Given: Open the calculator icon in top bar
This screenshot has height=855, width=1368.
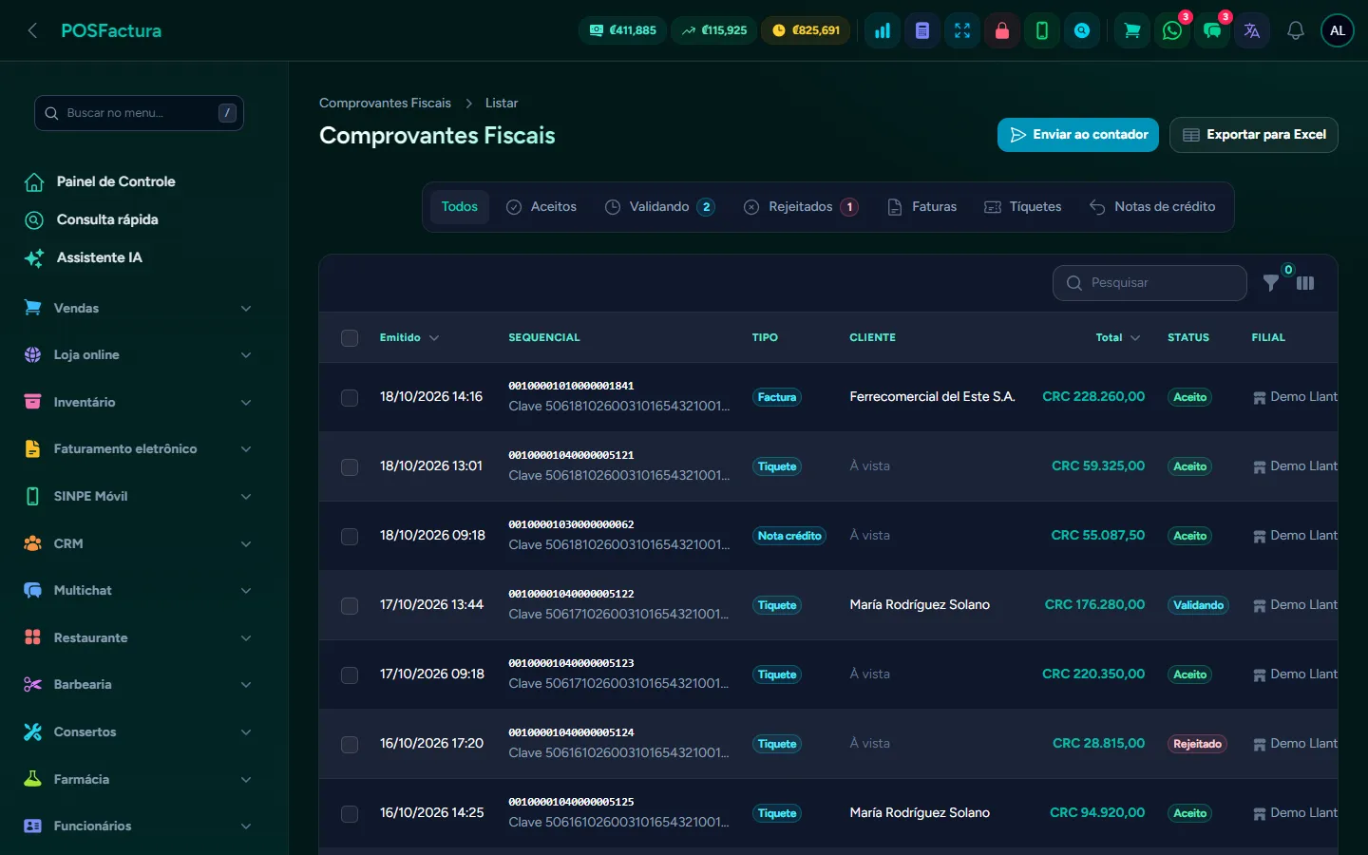Looking at the screenshot, I should [922, 30].
